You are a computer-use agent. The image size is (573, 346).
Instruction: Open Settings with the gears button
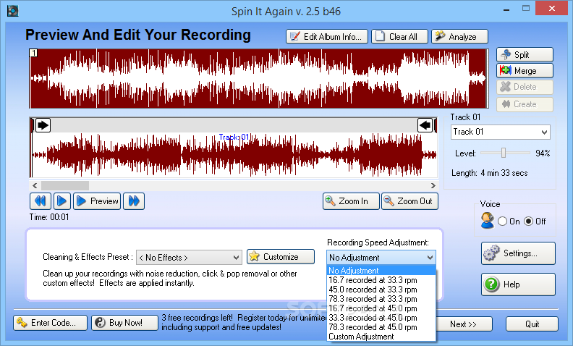tap(518, 253)
